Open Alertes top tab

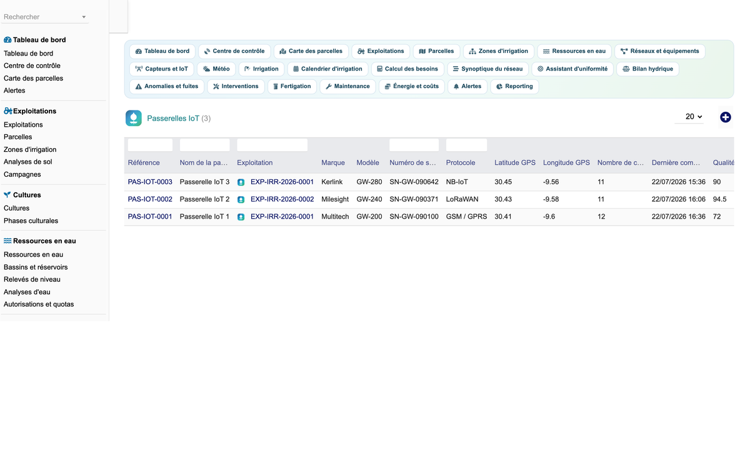[x=467, y=86]
